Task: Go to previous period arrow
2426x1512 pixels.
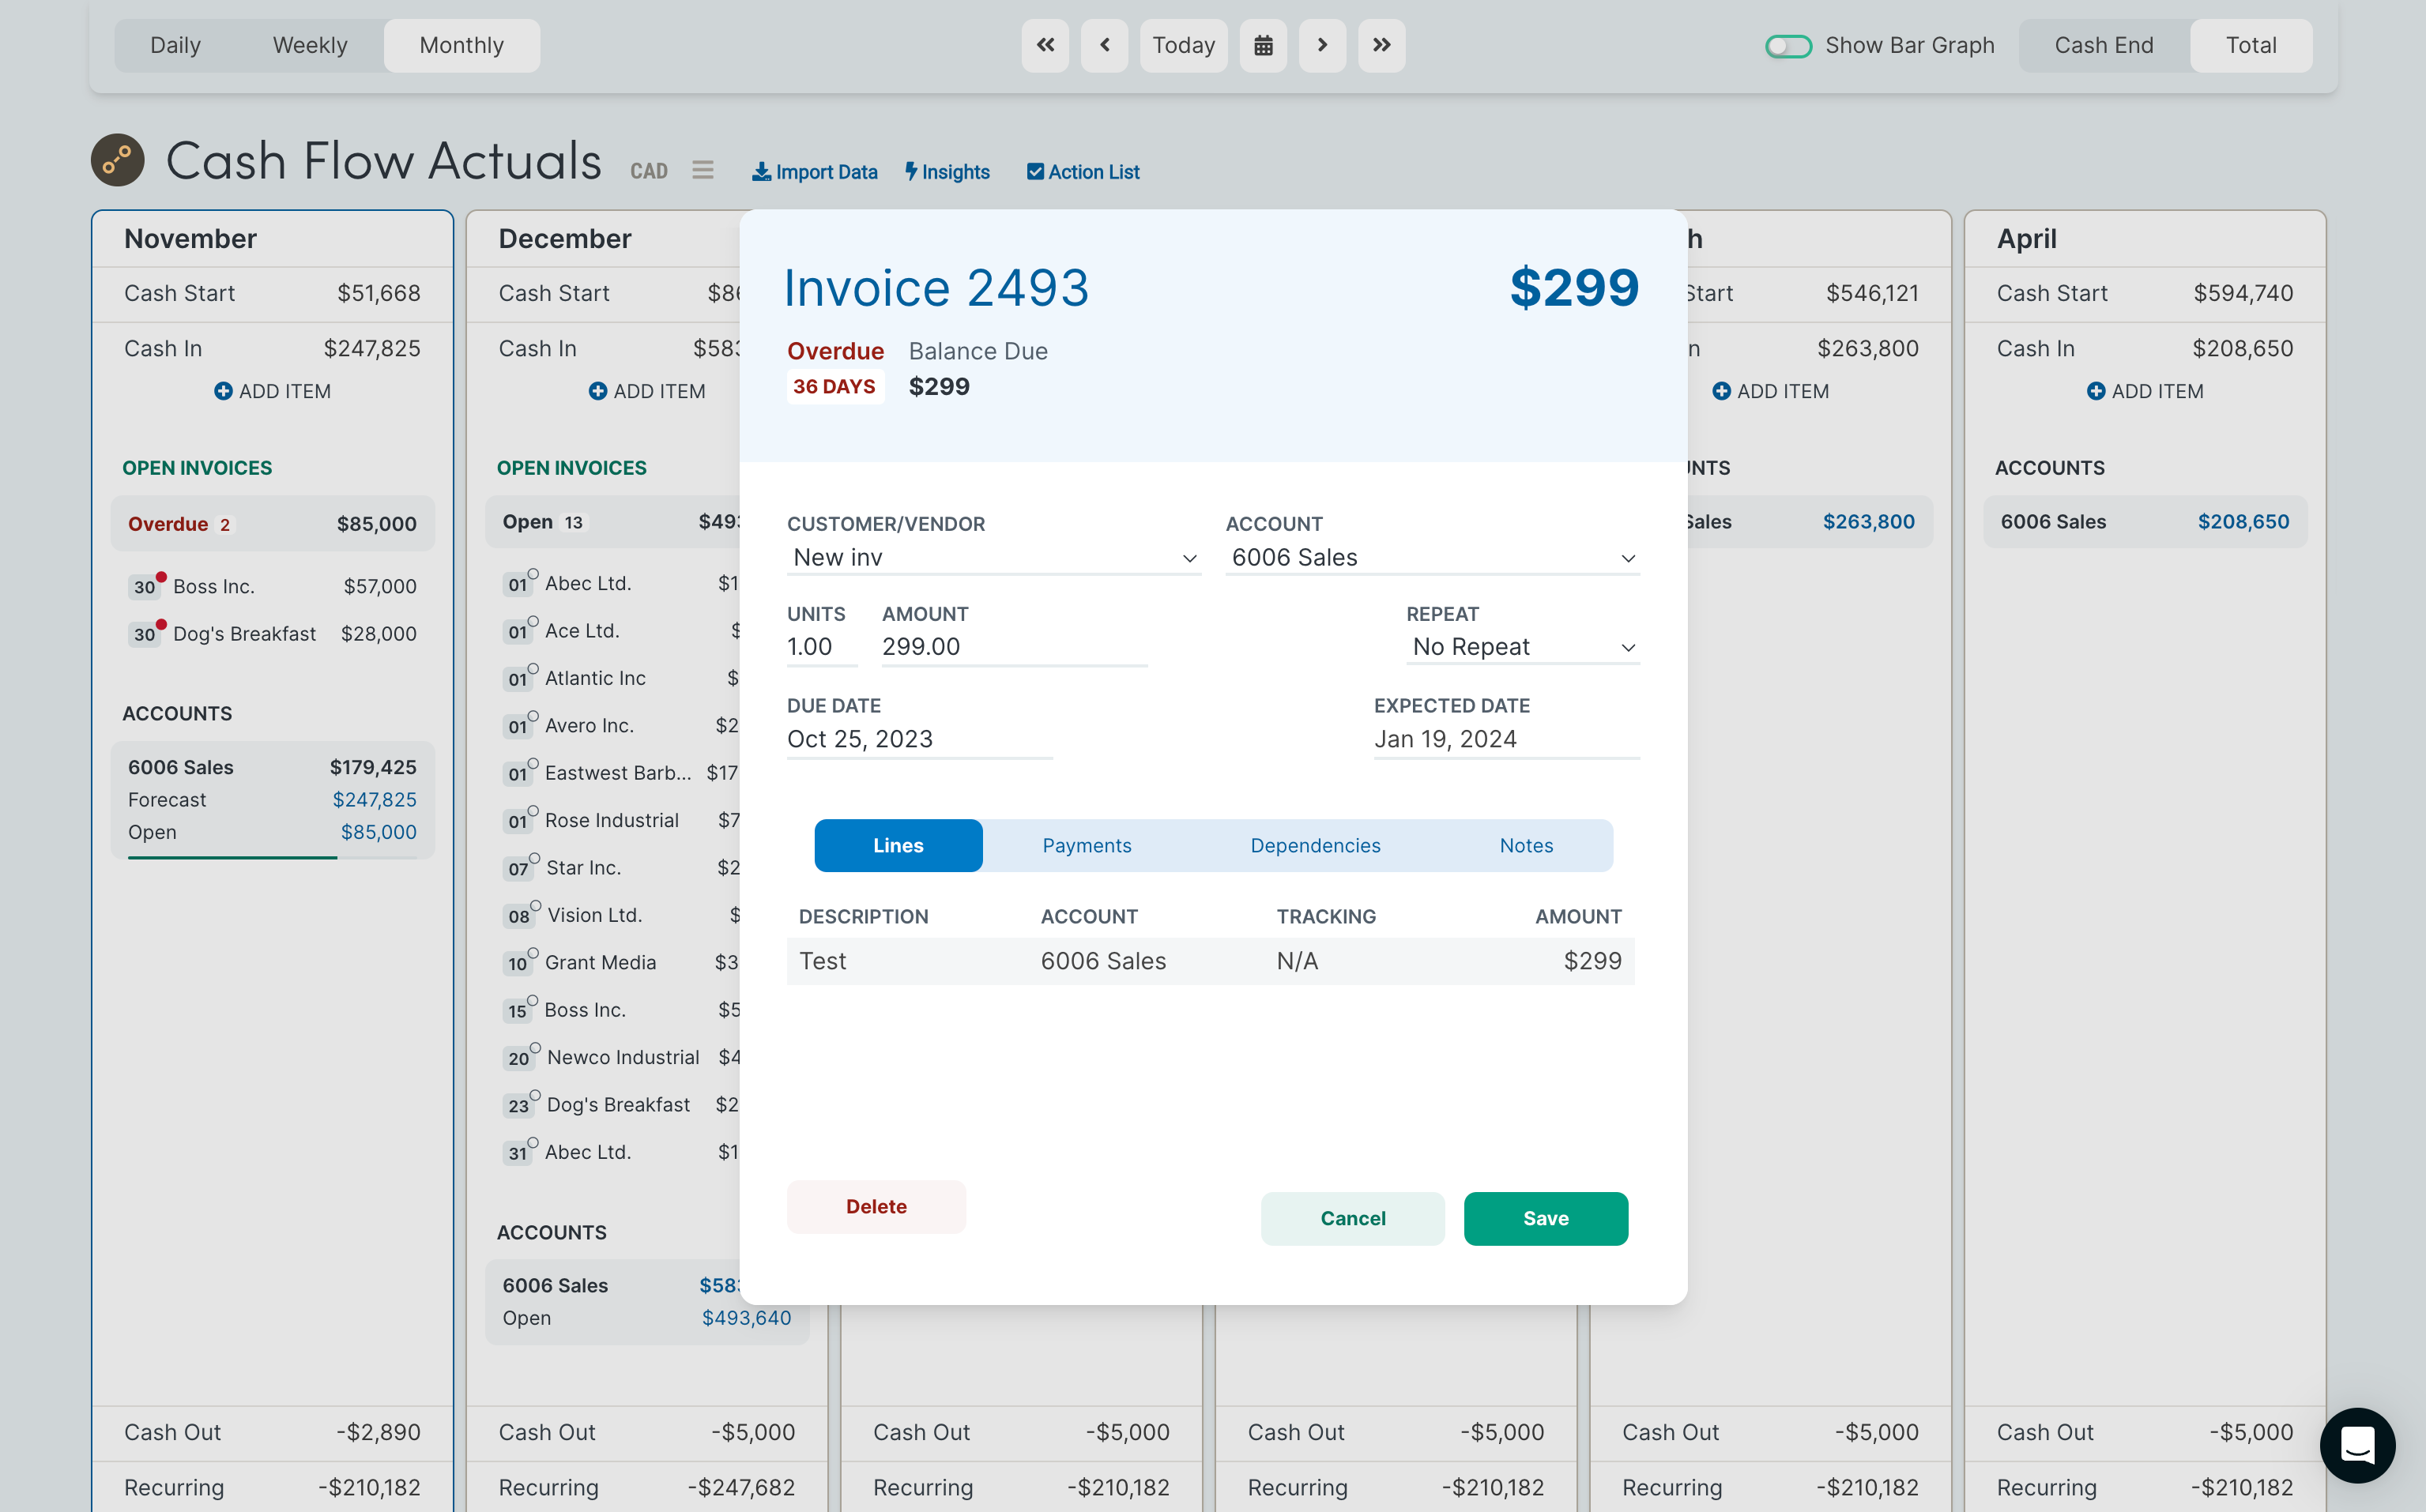Action: coord(1104,45)
